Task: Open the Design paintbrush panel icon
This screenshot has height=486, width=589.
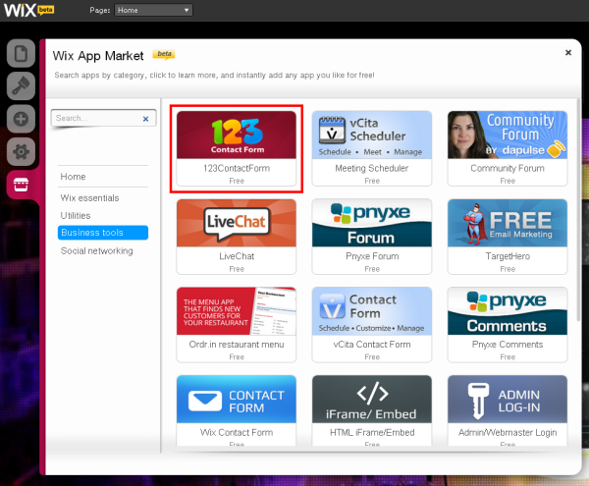Action: [21, 86]
